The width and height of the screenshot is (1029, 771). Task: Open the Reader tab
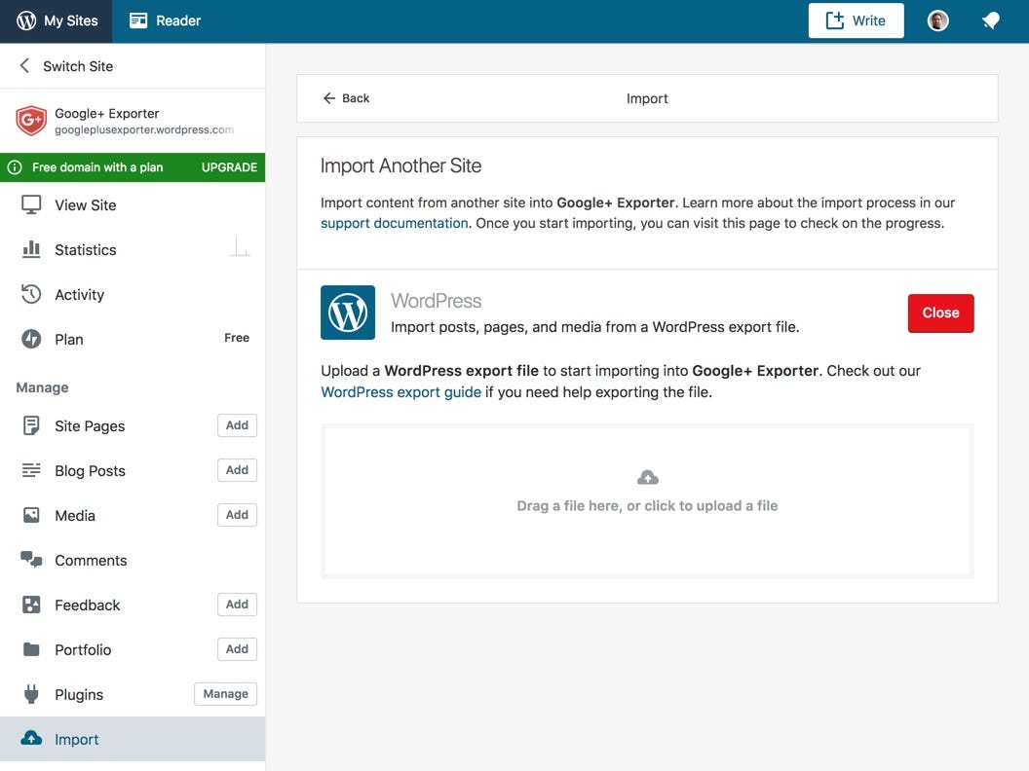click(166, 21)
